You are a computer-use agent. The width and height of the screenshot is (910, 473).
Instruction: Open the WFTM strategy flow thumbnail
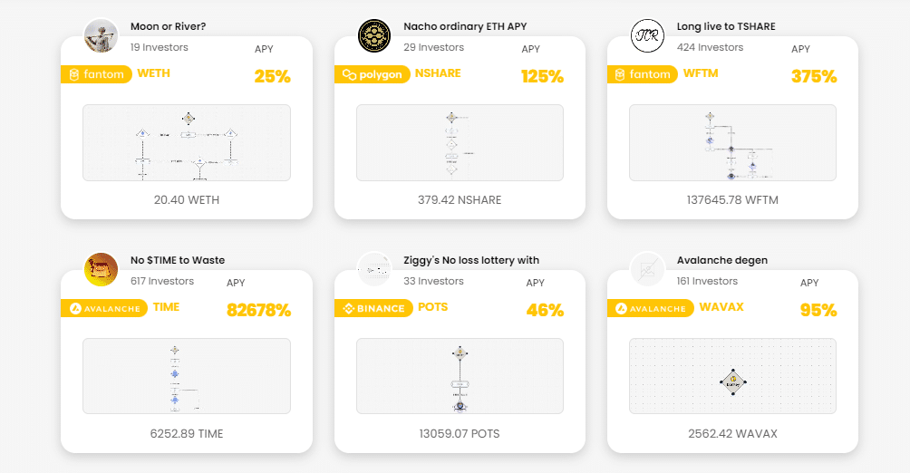click(x=732, y=143)
